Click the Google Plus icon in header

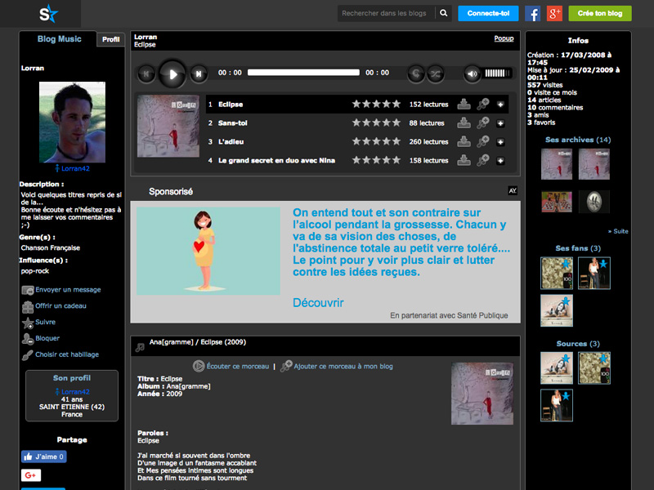pyautogui.click(x=555, y=13)
